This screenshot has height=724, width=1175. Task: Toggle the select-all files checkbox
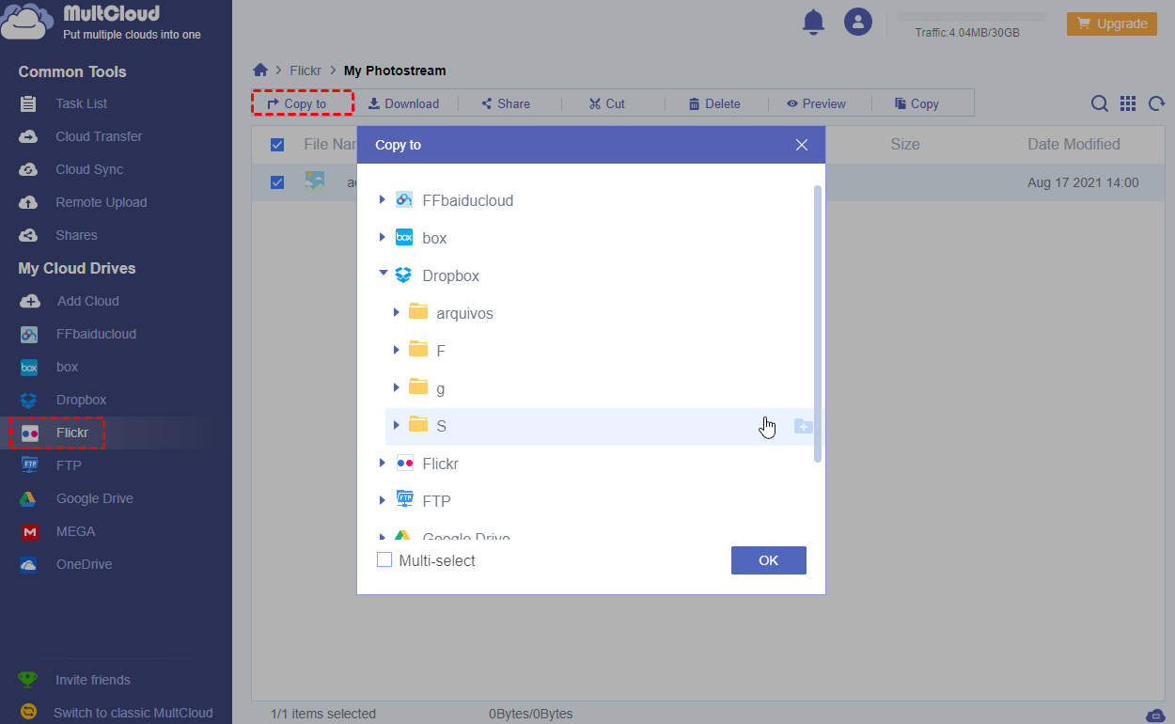click(277, 145)
